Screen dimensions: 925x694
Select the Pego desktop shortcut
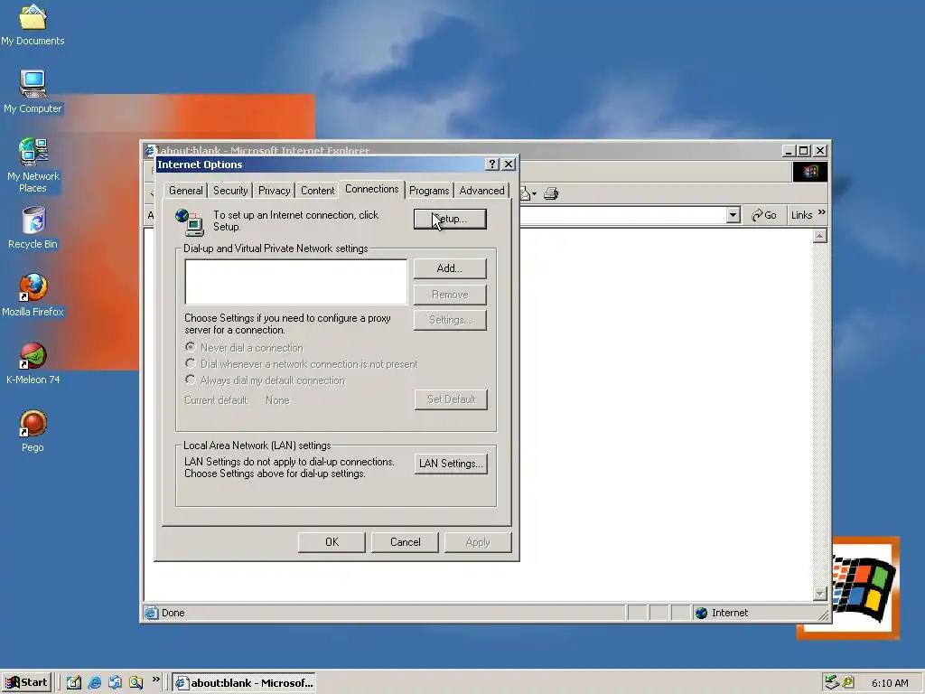click(x=33, y=431)
